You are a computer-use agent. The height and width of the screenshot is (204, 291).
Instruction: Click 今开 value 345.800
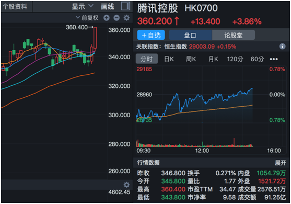tap(173, 181)
